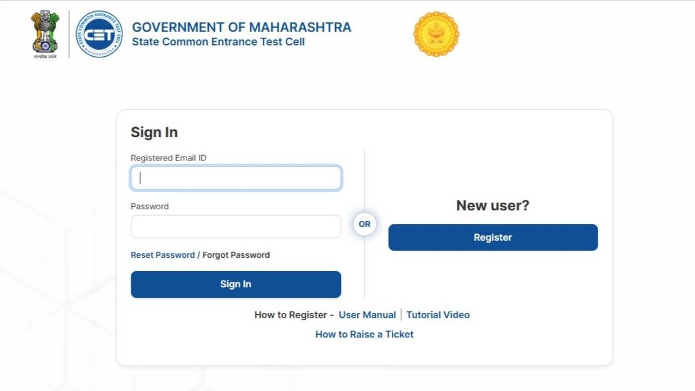Click the State Common Entrance Test Cell subtitle
Screen dimensions: 695x391
pos(218,42)
